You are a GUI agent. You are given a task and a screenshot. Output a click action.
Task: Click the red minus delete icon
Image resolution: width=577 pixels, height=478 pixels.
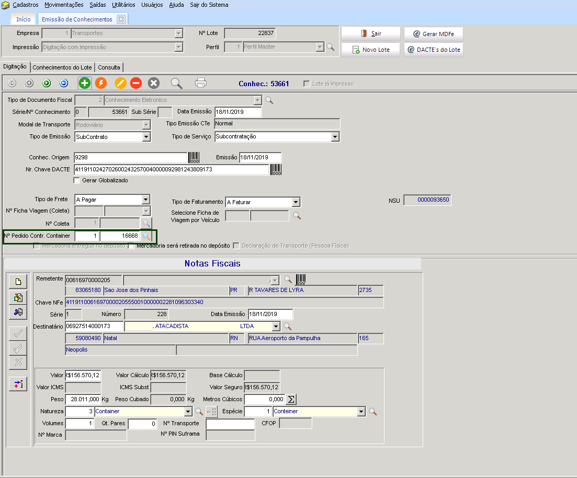click(x=136, y=83)
